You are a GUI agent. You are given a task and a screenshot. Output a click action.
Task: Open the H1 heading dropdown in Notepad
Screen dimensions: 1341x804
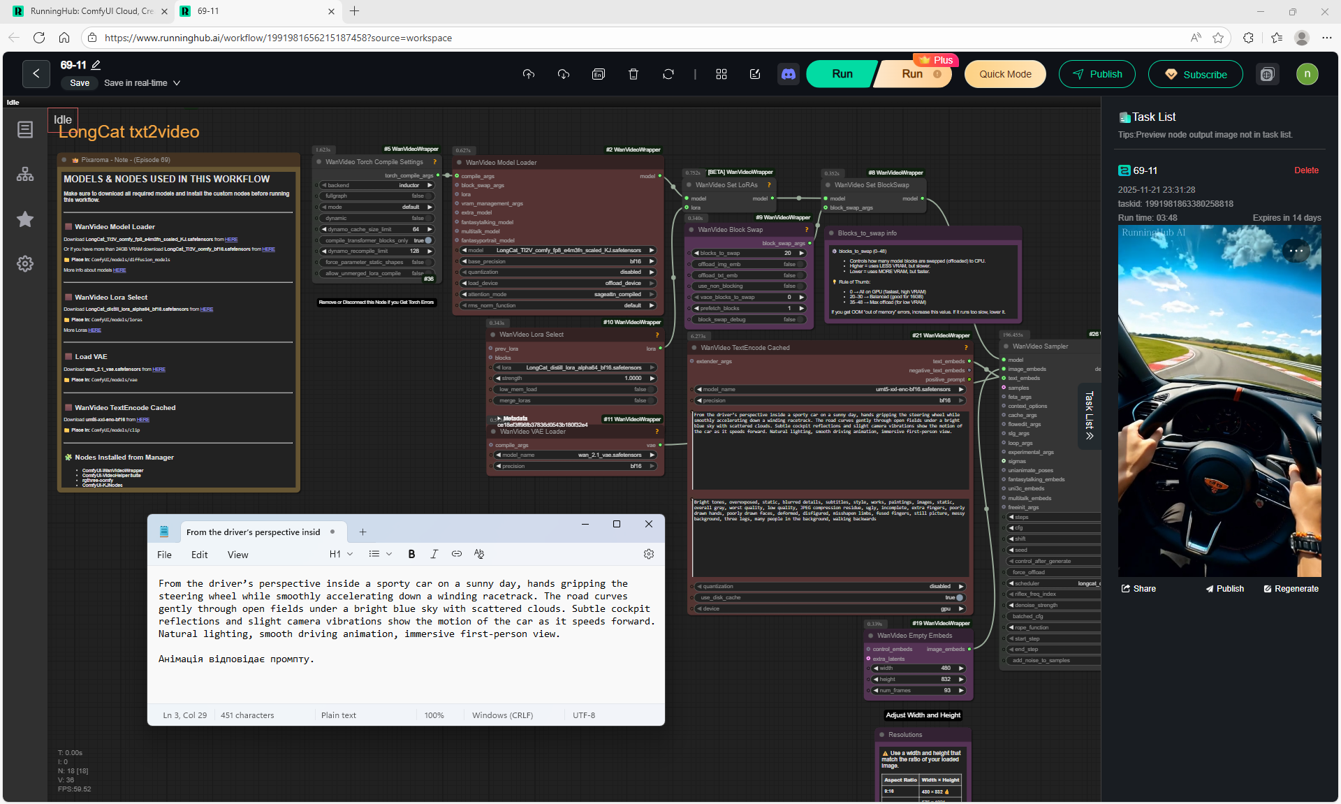click(x=341, y=554)
